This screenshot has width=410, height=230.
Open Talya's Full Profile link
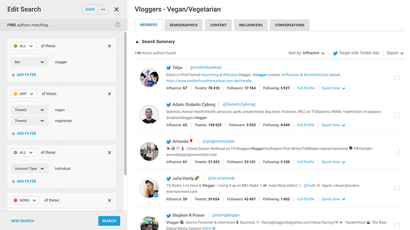tap(306, 88)
